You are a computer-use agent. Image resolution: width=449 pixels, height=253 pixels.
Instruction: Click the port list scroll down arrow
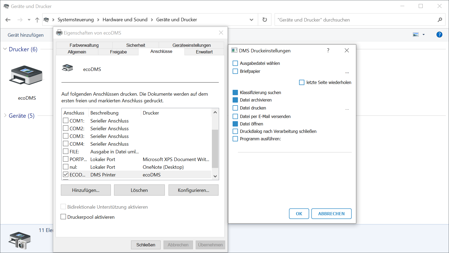215,176
